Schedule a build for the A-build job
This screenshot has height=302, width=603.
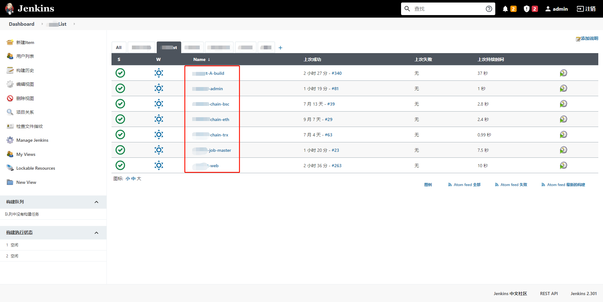[563, 73]
